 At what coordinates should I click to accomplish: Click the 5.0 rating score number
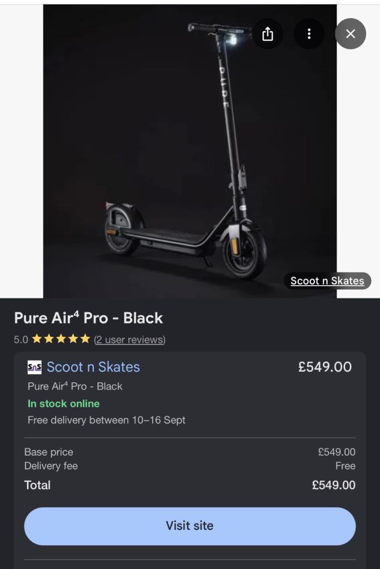click(21, 340)
